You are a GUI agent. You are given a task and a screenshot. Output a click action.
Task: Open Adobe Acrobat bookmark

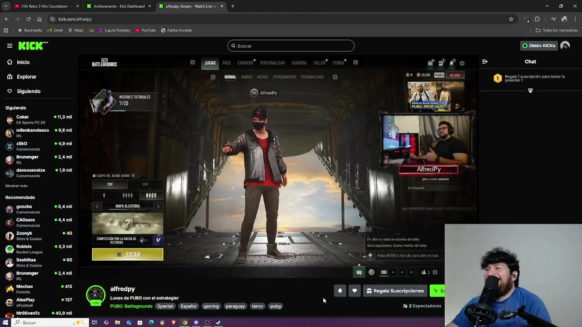click(176, 30)
